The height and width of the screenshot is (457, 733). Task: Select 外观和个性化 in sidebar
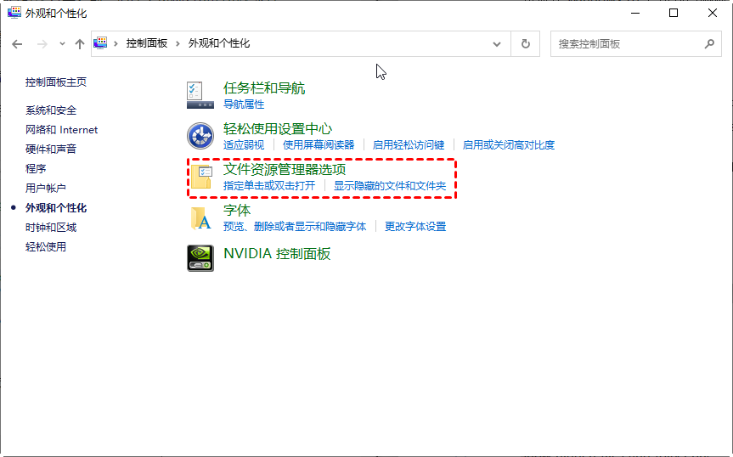coord(55,208)
